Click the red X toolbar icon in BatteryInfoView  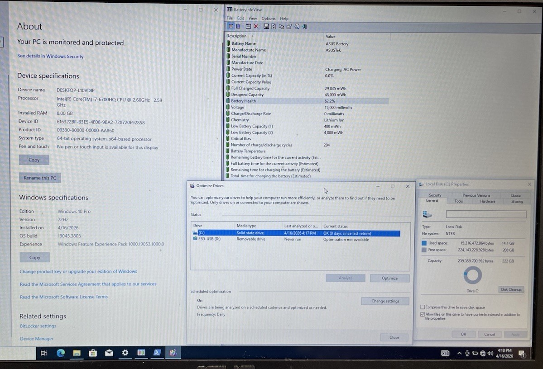tap(256, 26)
